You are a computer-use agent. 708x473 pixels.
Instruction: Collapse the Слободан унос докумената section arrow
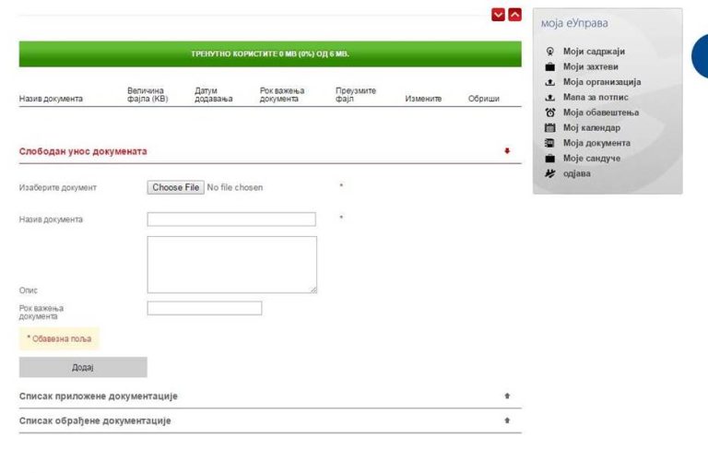click(x=507, y=151)
